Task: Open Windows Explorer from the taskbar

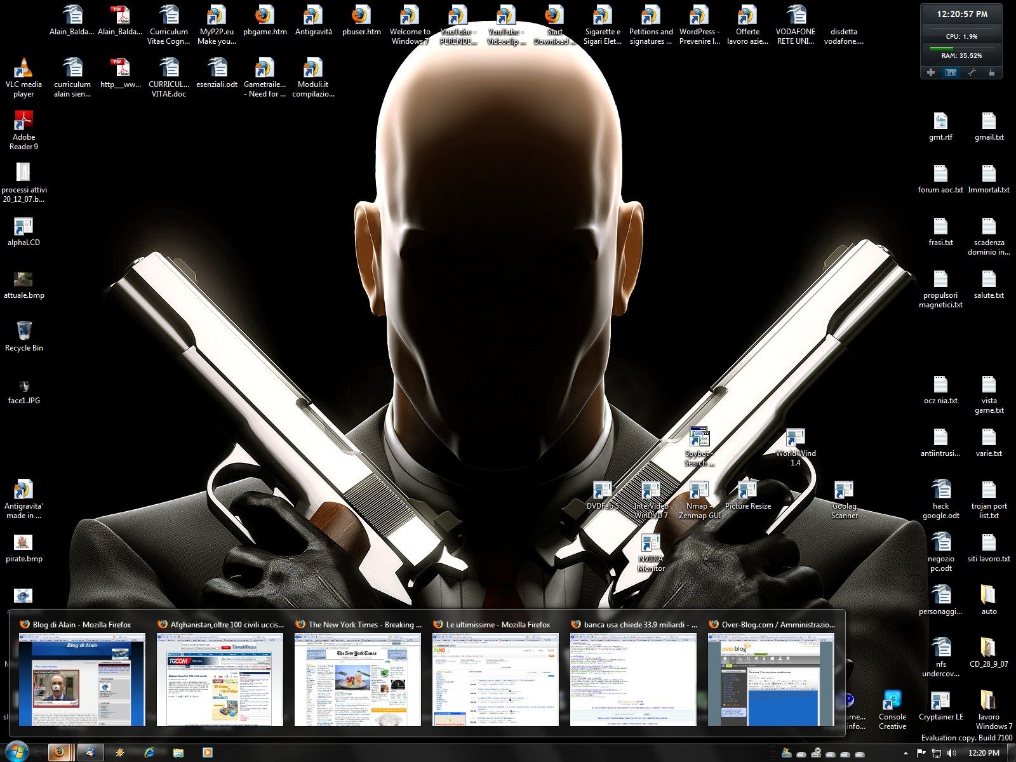Action: pyautogui.click(x=178, y=752)
